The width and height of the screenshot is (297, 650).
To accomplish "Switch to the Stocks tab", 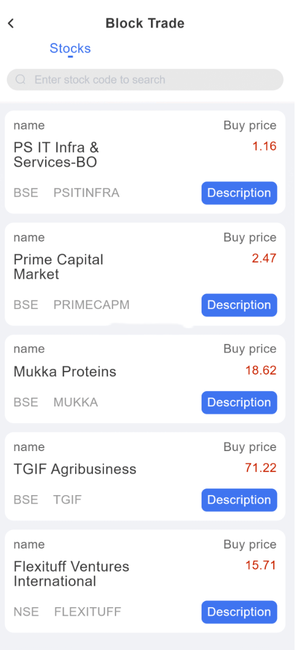I will tap(70, 48).
